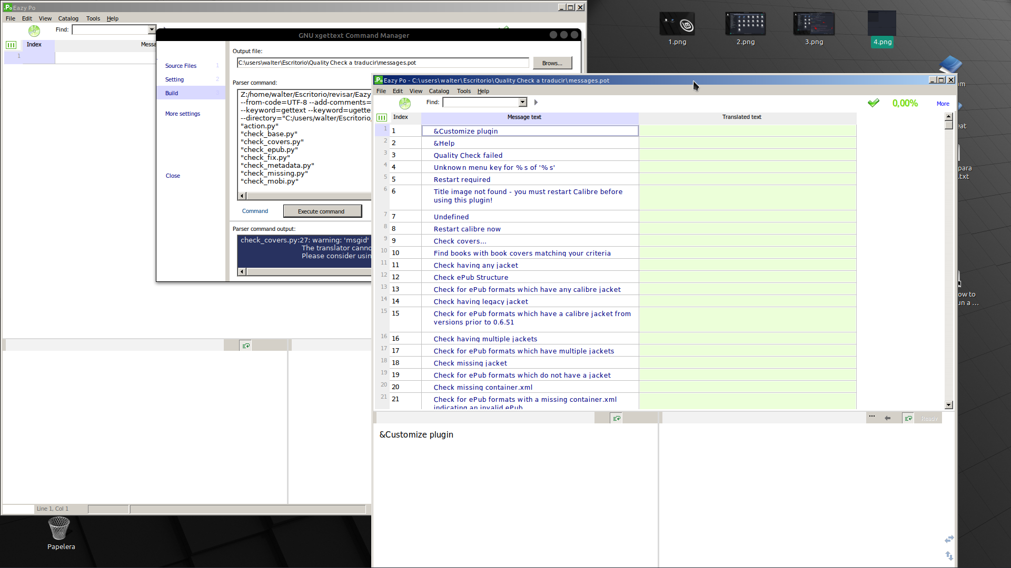Click the three dots icon above translation pane
Image resolution: width=1011 pixels, height=568 pixels.
point(872,417)
